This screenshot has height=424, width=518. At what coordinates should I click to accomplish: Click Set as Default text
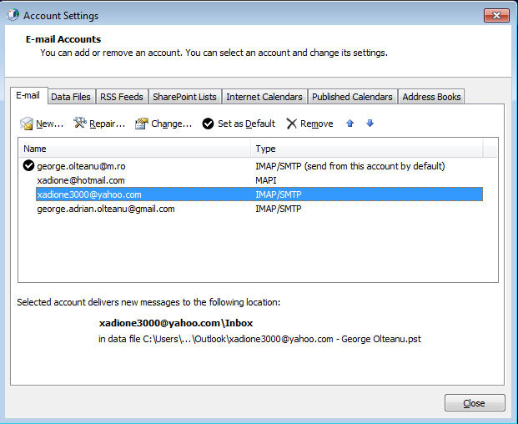[x=246, y=124]
